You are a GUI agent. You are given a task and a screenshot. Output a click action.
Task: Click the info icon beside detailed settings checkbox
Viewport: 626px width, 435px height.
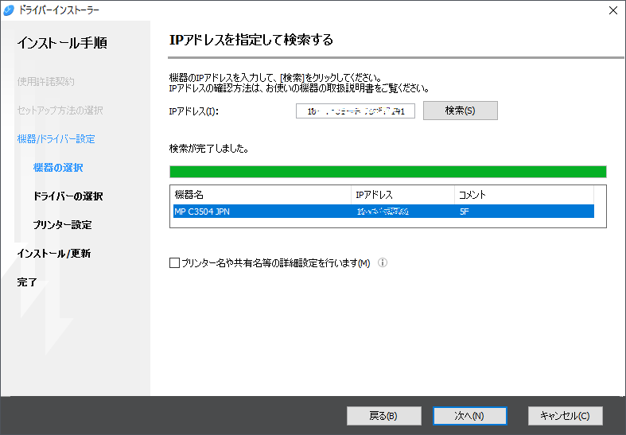pos(383,263)
